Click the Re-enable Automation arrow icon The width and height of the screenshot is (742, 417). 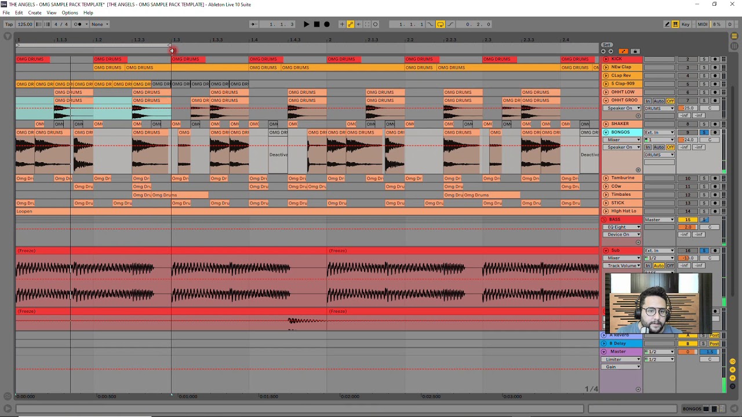[x=359, y=24]
